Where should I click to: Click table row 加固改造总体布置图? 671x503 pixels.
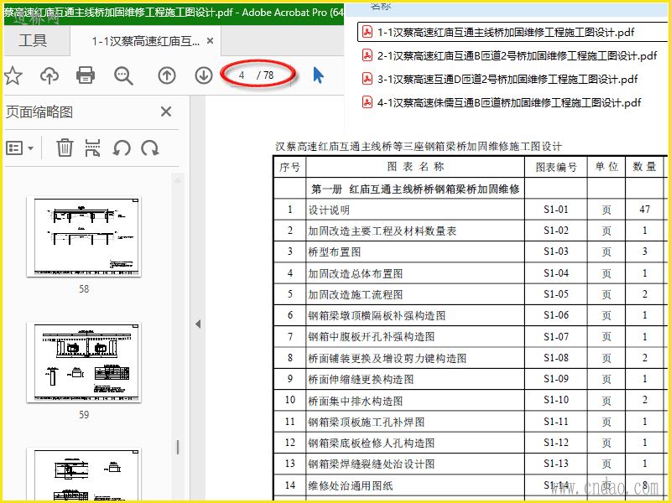click(x=470, y=273)
